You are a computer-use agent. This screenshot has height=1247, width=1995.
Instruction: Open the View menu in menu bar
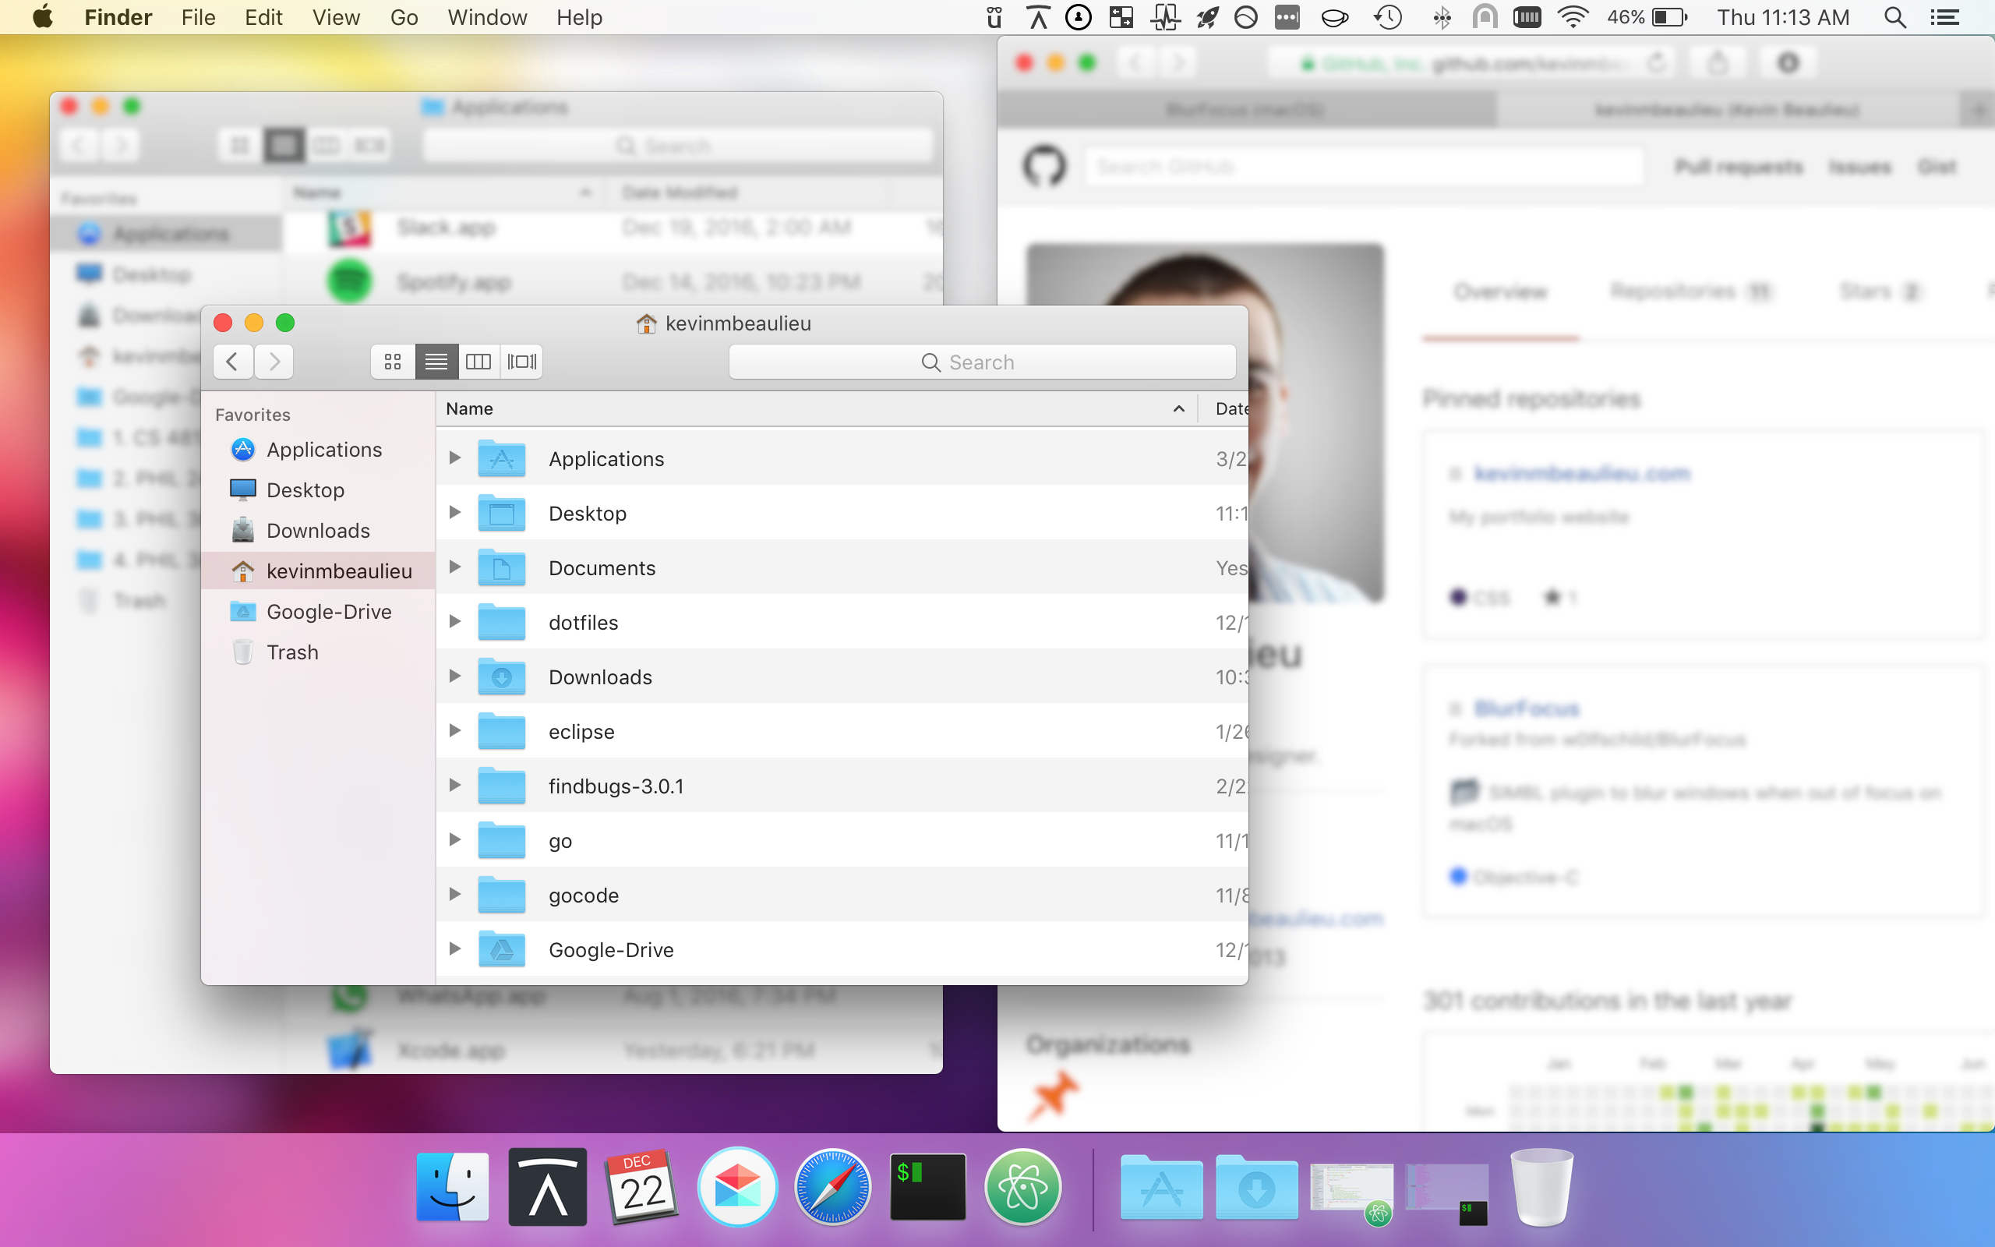(x=336, y=17)
